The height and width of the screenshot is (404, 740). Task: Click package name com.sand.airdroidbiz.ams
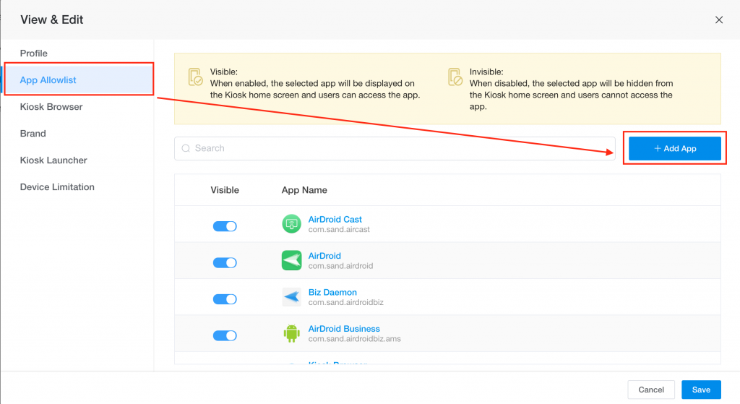(354, 339)
